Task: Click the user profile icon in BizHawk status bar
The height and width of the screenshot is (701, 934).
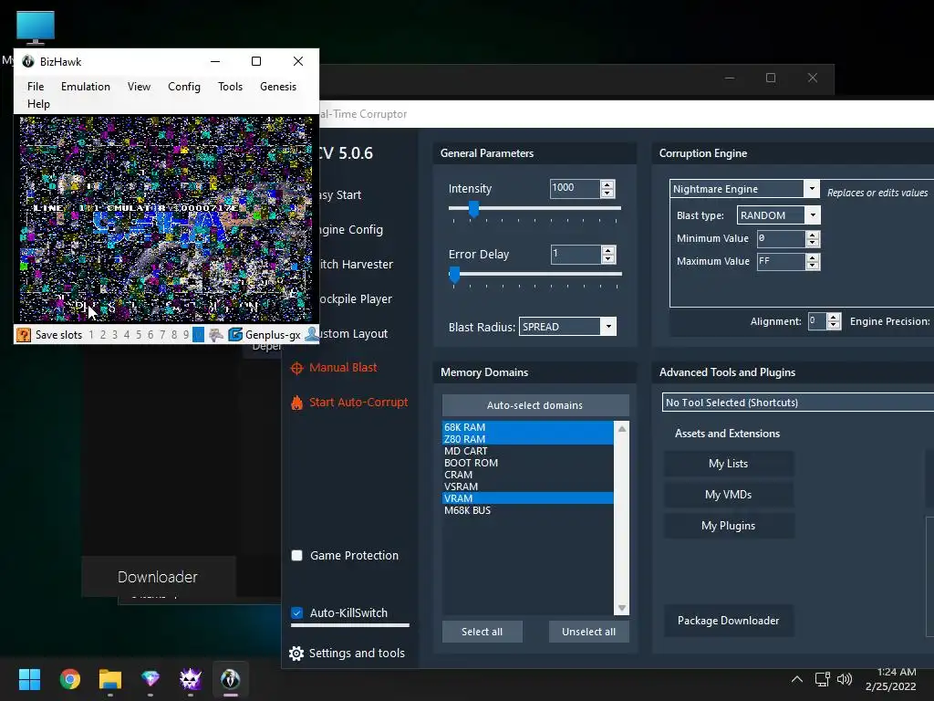Action: point(312,334)
